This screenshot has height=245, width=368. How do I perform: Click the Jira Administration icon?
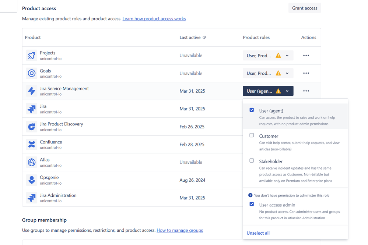point(31,198)
